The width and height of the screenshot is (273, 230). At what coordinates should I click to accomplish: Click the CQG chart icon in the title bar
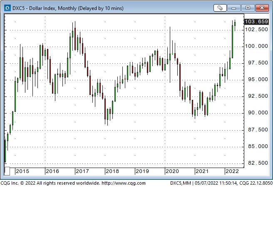[7, 8]
